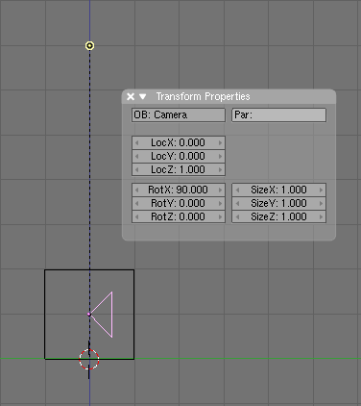Decrease RotZ with left arrow
361x406 pixels.
click(137, 216)
